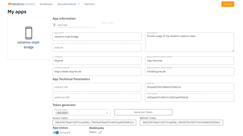The width and height of the screenshot is (243, 136).
Task: Click the Netatmo connect logo
Action: pyautogui.click(x=21, y=4)
